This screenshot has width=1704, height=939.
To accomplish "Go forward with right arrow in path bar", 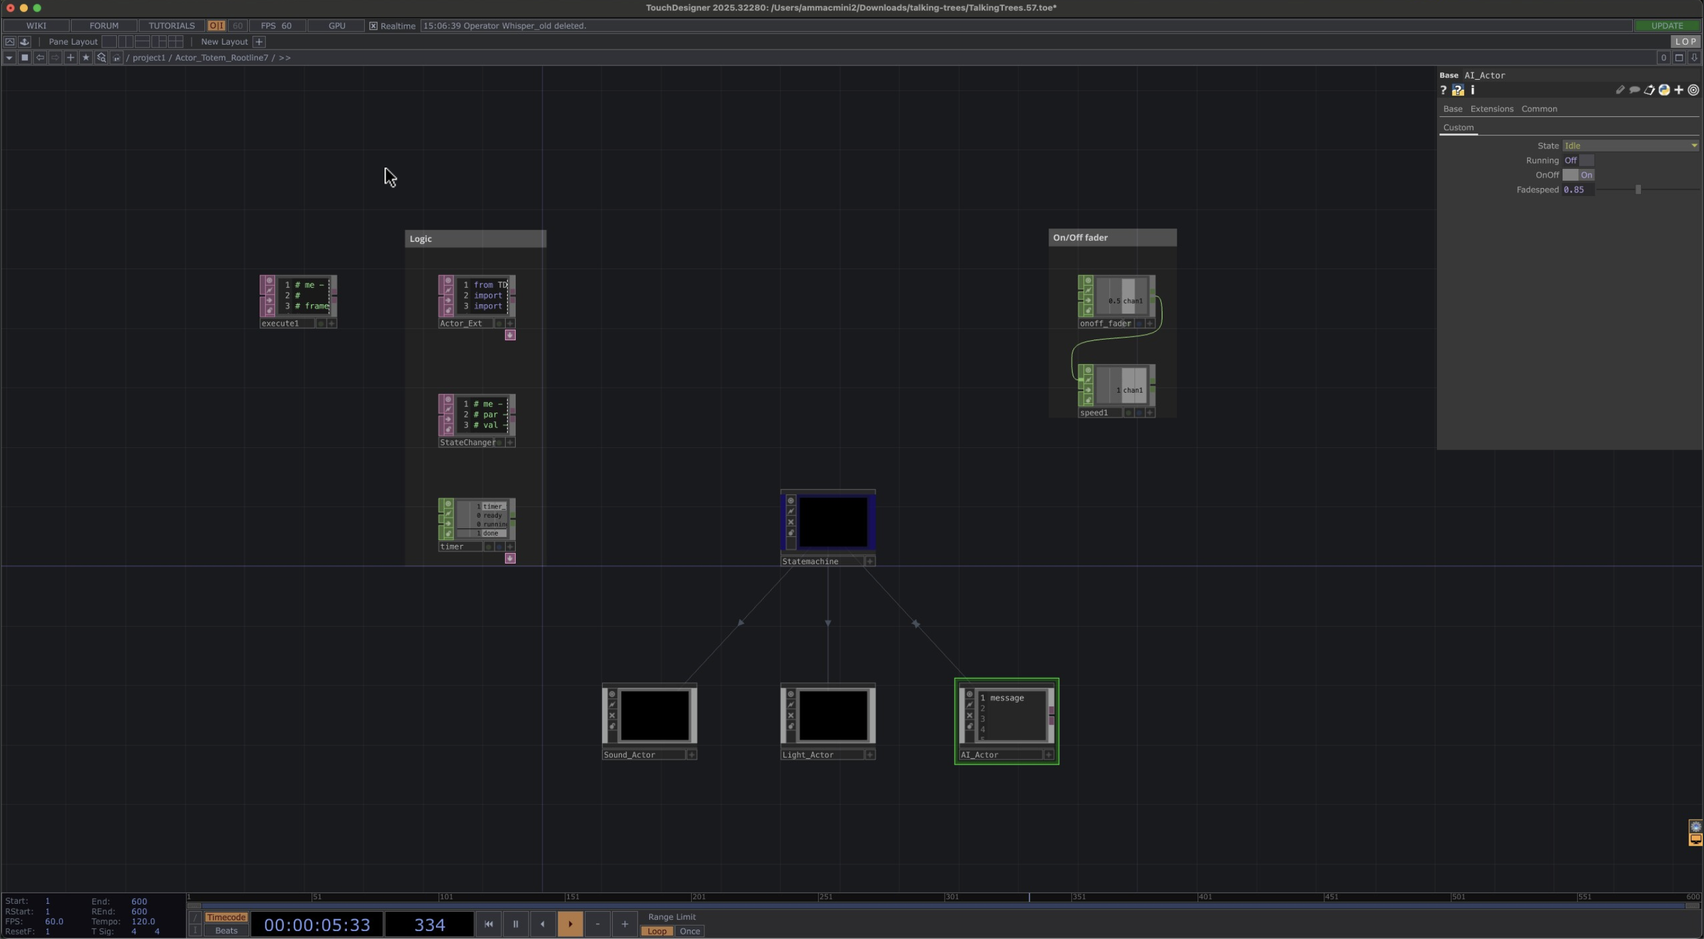I will (x=56, y=58).
